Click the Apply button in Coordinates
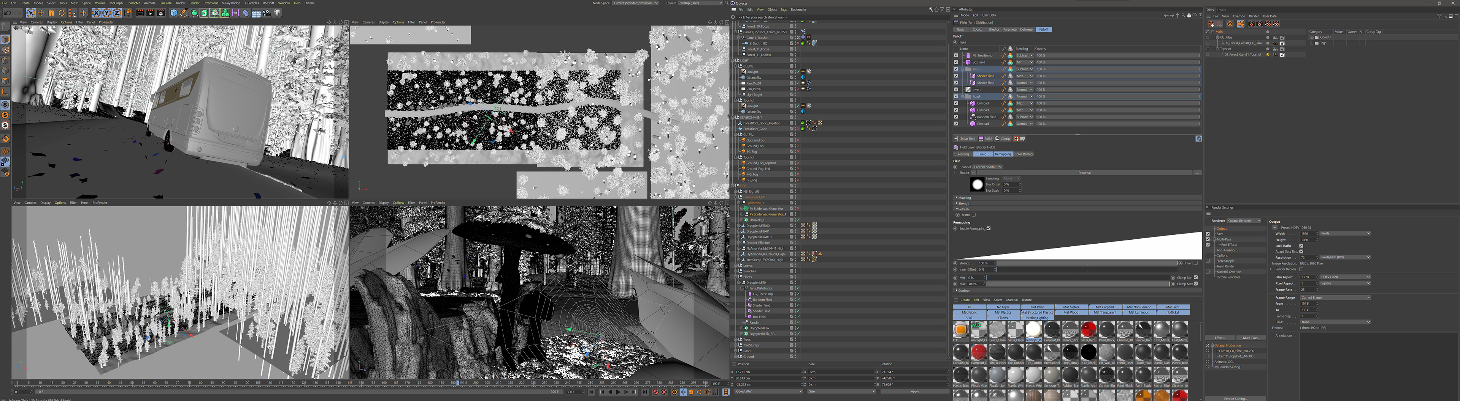 [x=915, y=392]
